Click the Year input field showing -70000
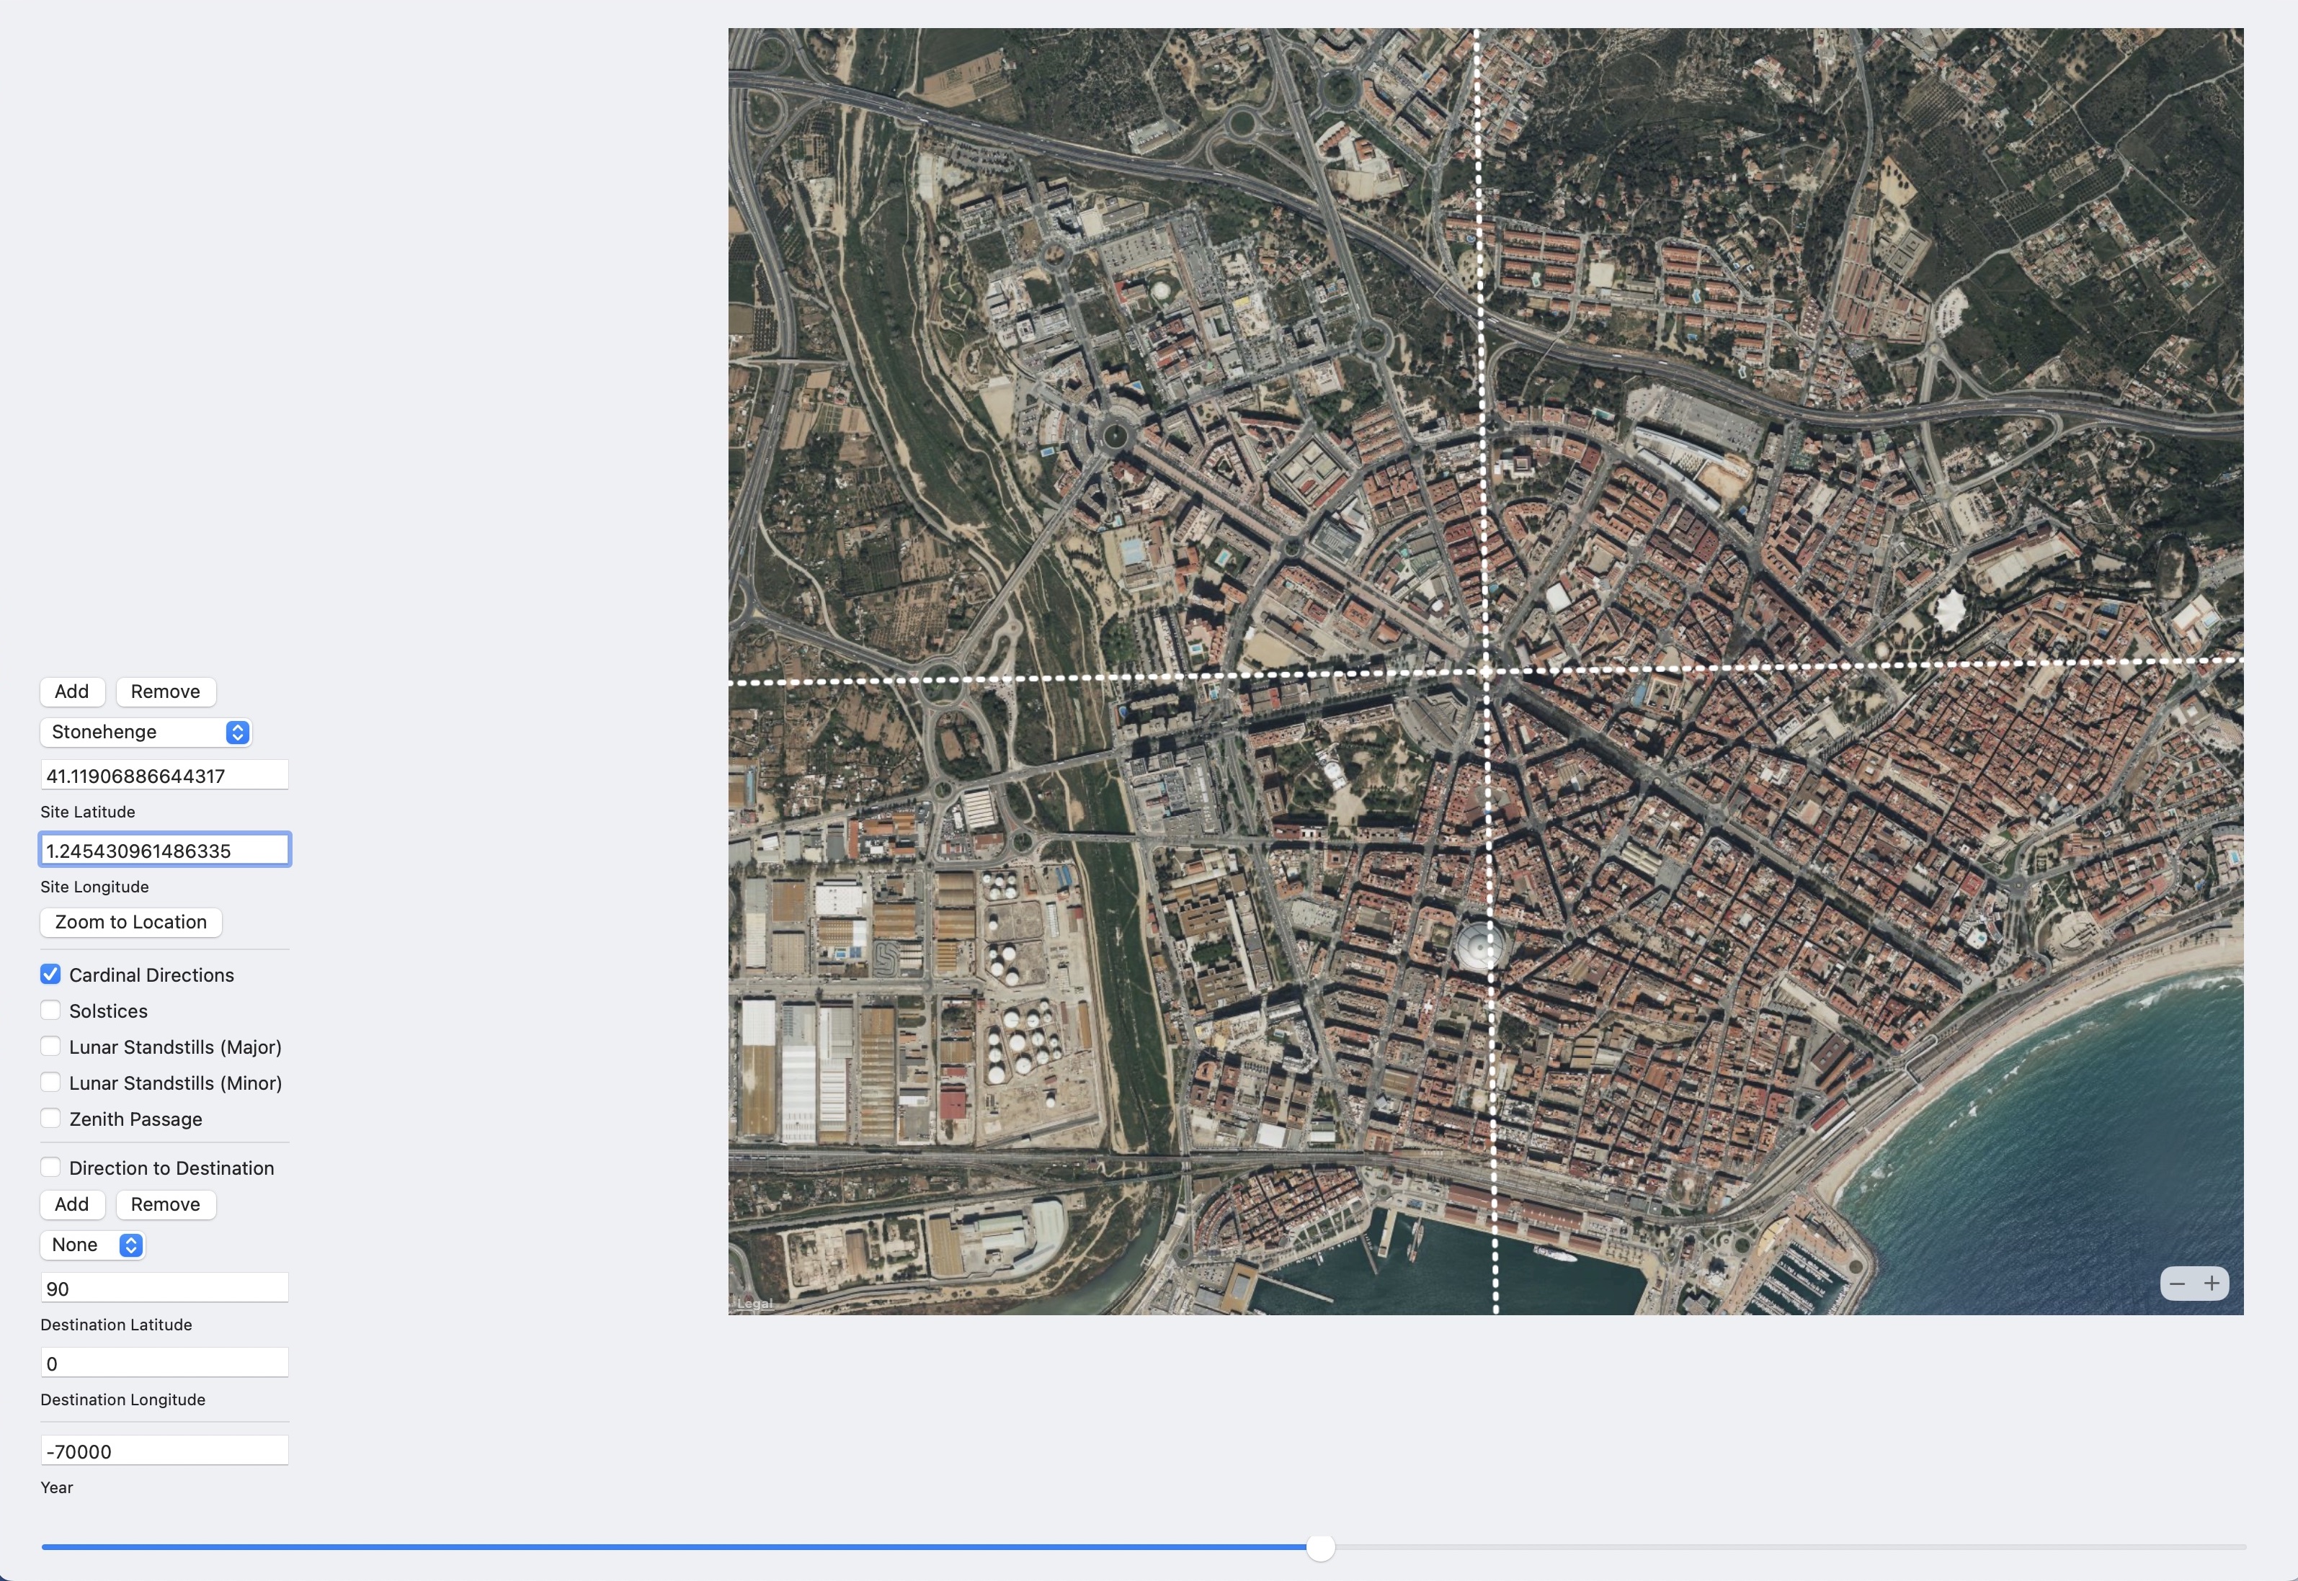 pos(164,1451)
